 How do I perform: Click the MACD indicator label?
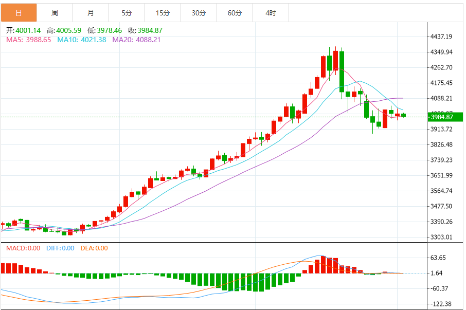point(23,248)
